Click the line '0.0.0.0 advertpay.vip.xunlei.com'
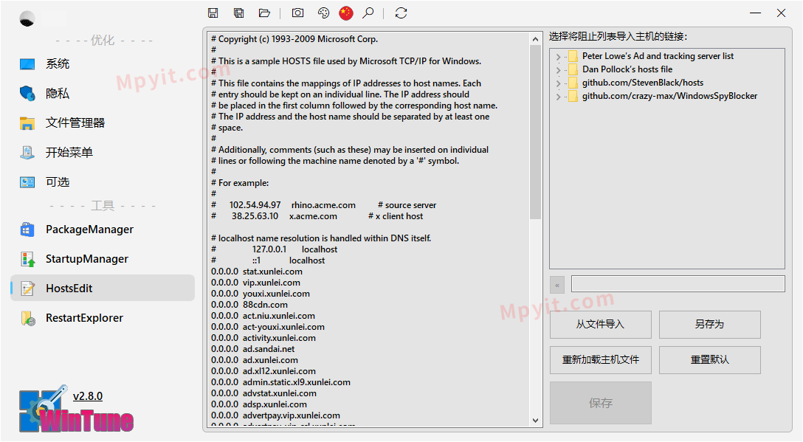Viewport: 803px width, 442px height. pyautogui.click(x=275, y=415)
